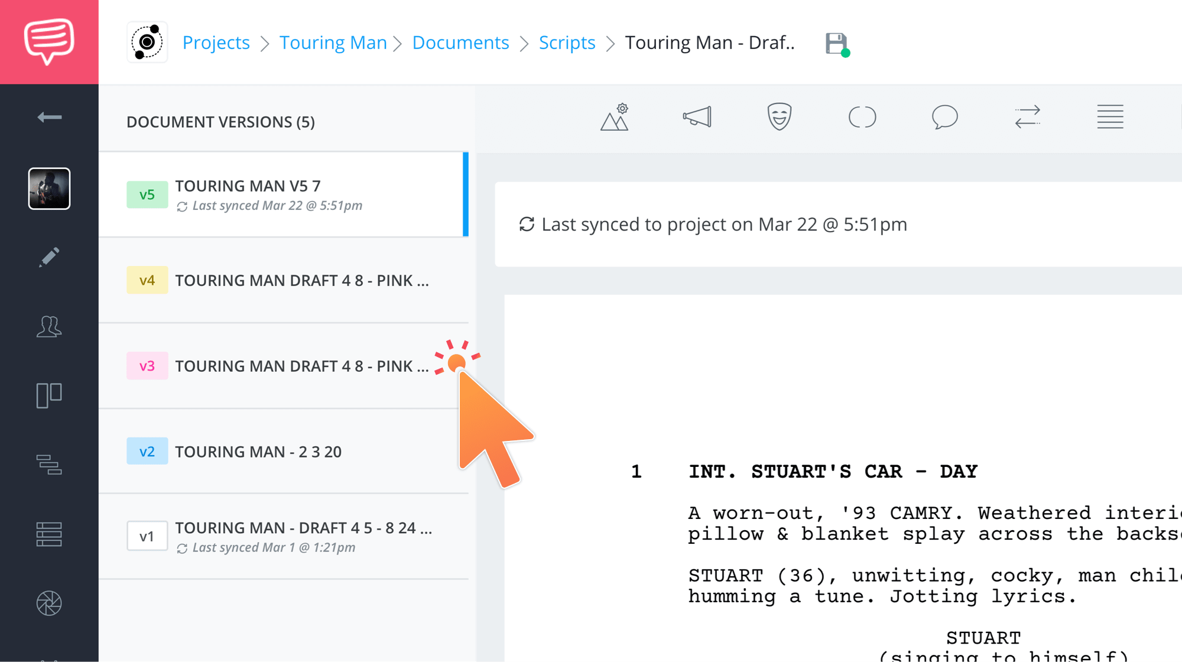Select the character mask/actor icon
The height and width of the screenshot is (662, 1182).
780,115
